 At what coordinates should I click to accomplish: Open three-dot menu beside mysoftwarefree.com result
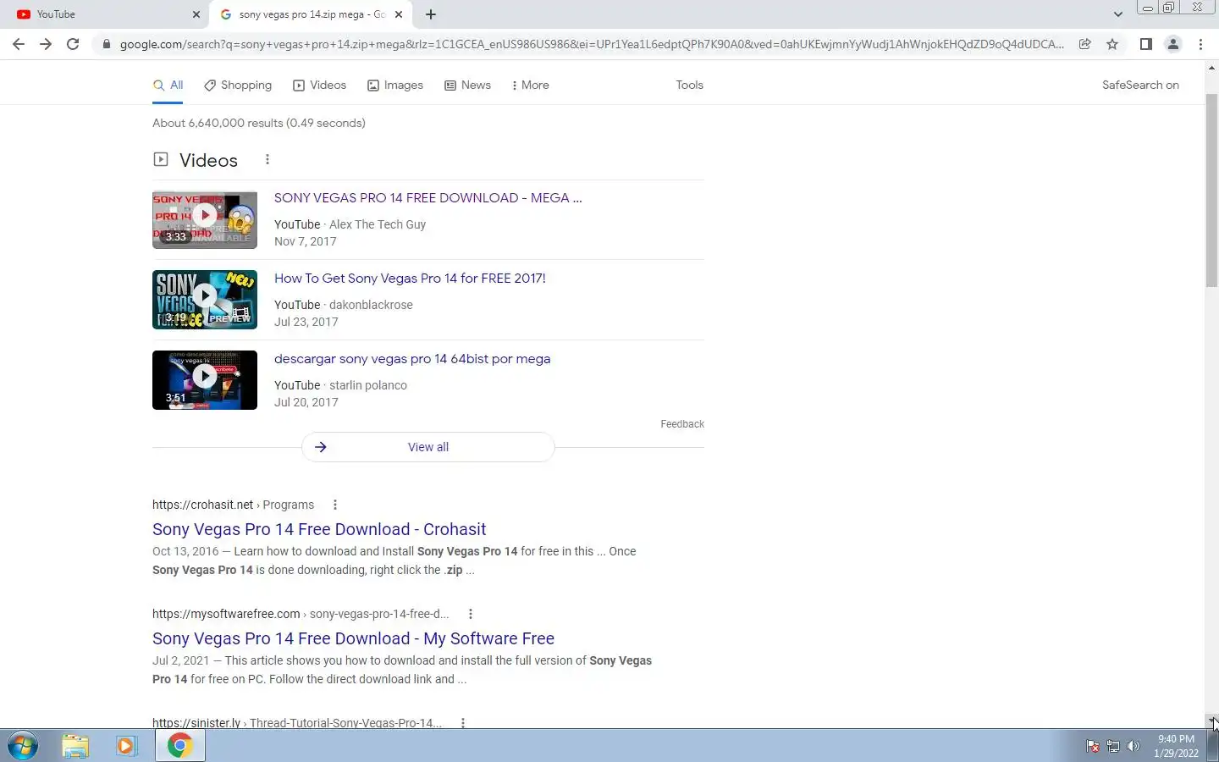click(x=471, y=614)
